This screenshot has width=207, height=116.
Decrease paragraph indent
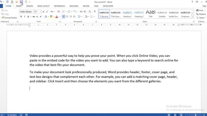[81, 12]
